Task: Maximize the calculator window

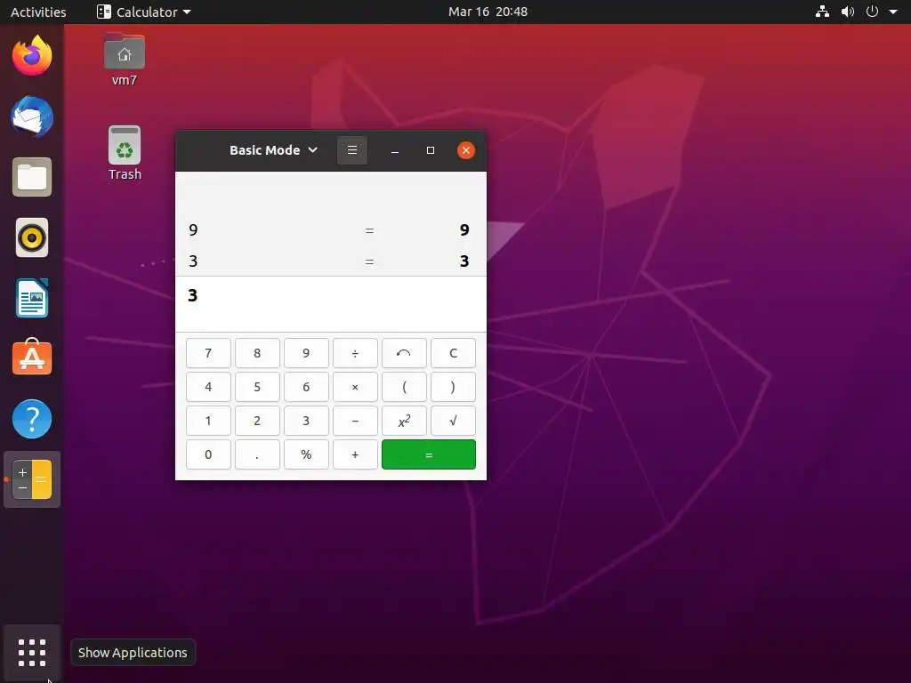Action: pyautogui.click(x=431, y=150)
